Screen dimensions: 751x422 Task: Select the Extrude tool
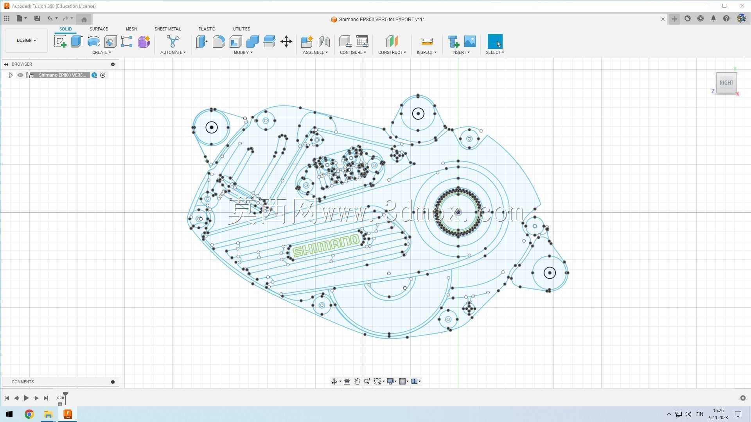(77, 41)
